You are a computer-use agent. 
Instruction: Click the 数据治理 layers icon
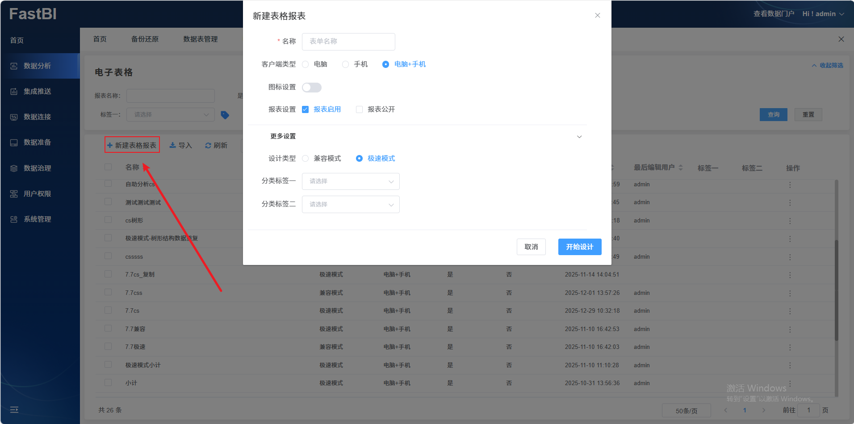(x=14, y=168)
